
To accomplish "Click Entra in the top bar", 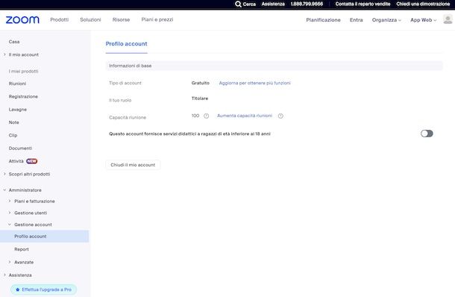I will (356, 20).
